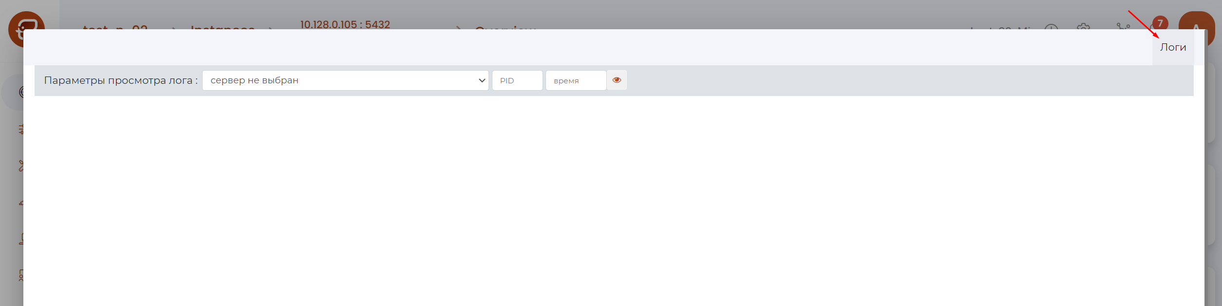Select the 'Логи' tab
This screenshot has width=1222, height=306.
(1173, 47)
